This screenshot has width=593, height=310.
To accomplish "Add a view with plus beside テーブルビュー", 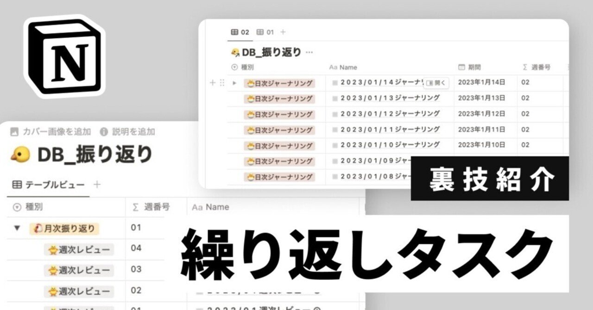I will [x=97, y=185].
